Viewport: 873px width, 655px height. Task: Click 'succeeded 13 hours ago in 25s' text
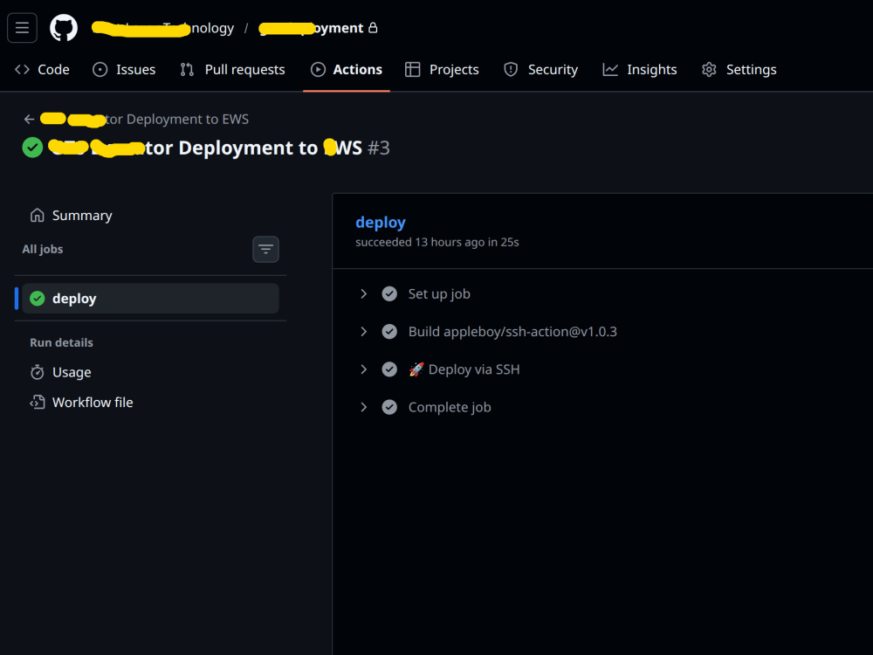pos(437,242)
